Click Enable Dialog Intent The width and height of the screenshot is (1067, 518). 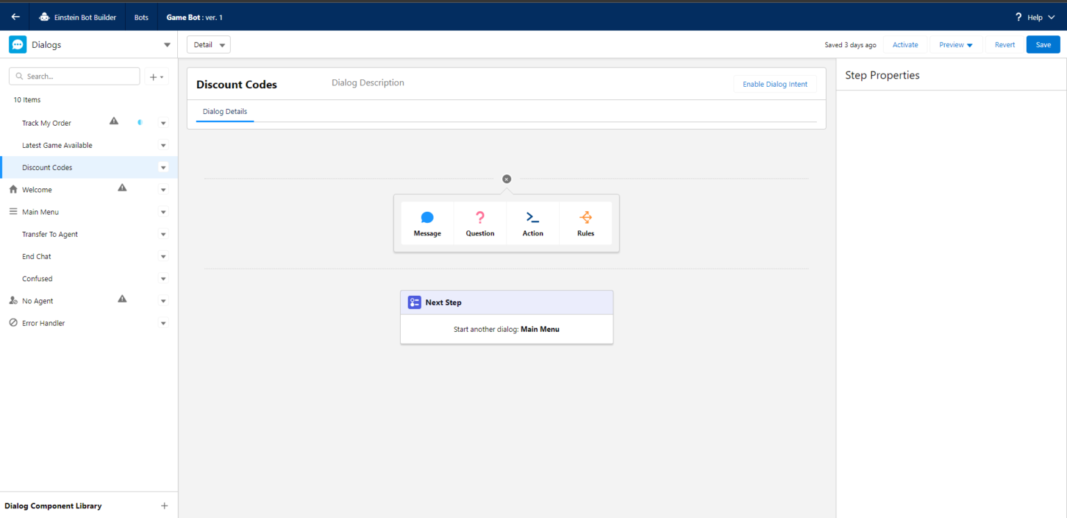coord(775,83)
